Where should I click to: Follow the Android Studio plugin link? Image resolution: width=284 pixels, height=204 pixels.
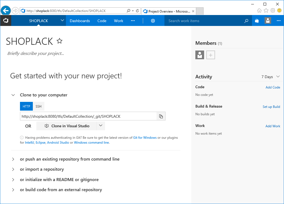click(x=58, y=143)
